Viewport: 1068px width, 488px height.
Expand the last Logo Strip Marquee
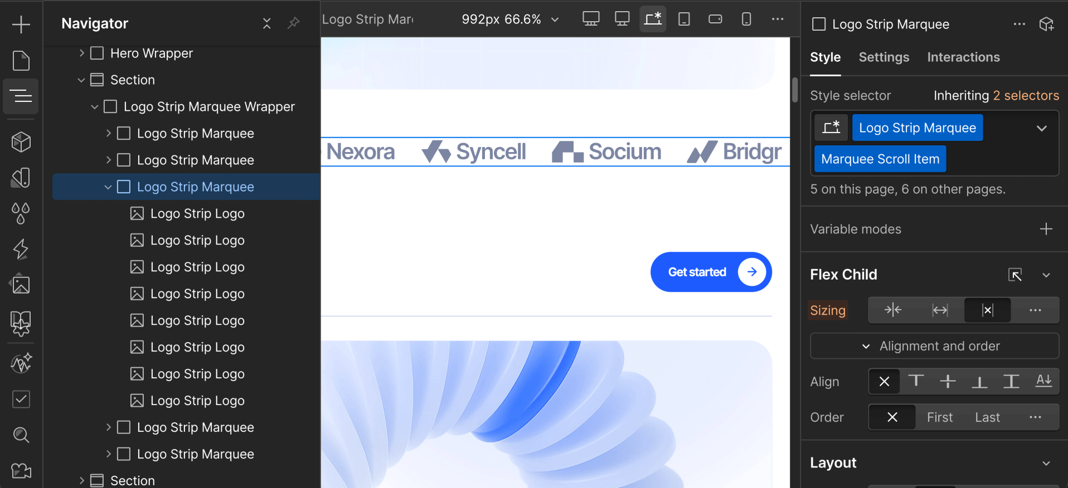point(108,454)
